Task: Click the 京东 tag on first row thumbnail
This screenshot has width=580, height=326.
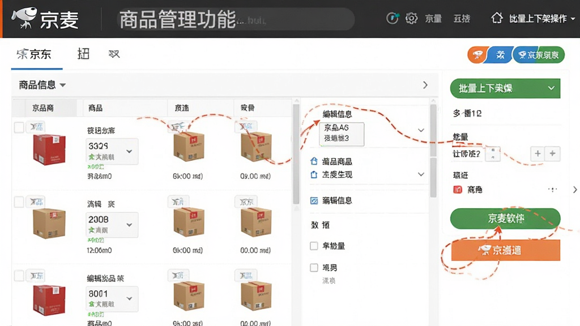Action: 37,127
